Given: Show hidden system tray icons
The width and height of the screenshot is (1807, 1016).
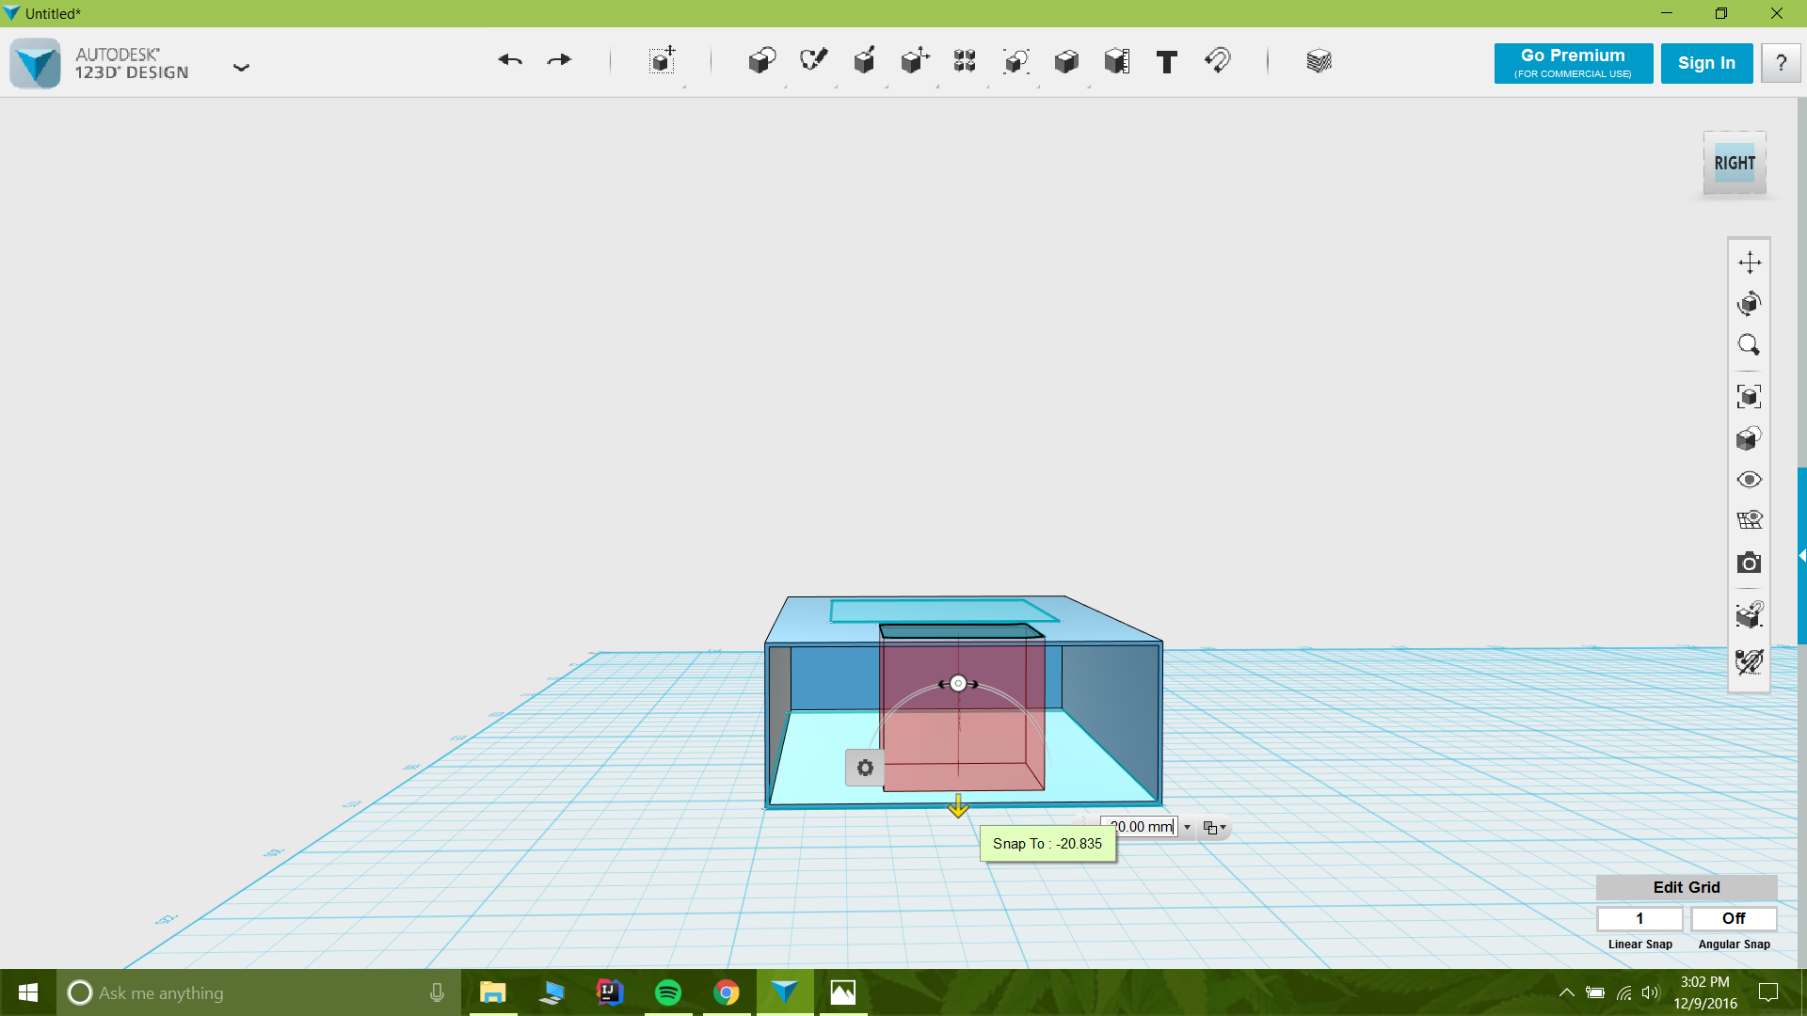Looking at the screenshot, I should click(1567, 992).
